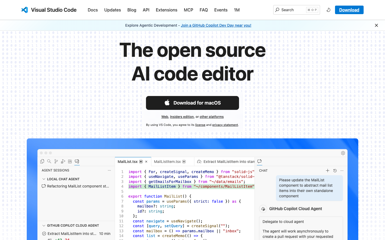Screen dimensions: 385x240
Task: Go to the Blog navigation item
Action: (132, 10)
